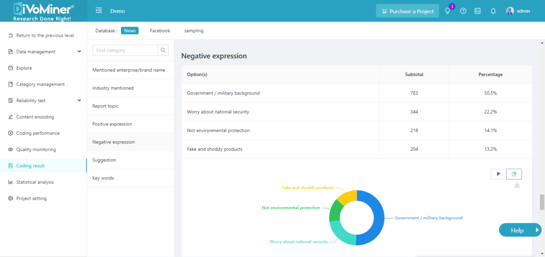
Task: Click the Government / military background chart label
Action: click(x=428, y=218)
